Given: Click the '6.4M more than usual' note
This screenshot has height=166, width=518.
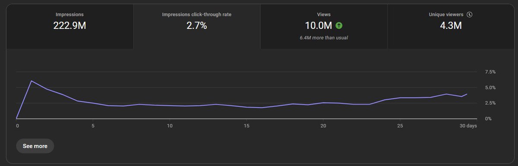Looking at the screenshot, I should point(324,38).
